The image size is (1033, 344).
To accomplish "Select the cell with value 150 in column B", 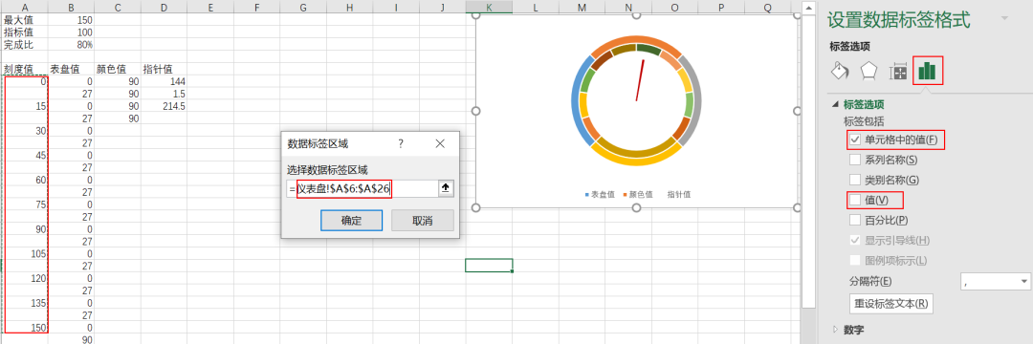I will click(x=71, y=20).
